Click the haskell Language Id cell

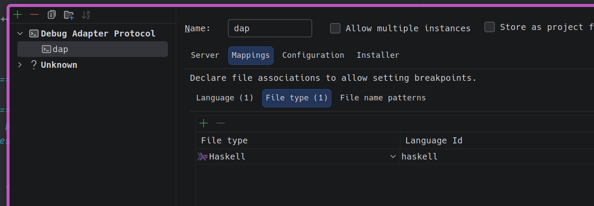click(x=497, y=156)
